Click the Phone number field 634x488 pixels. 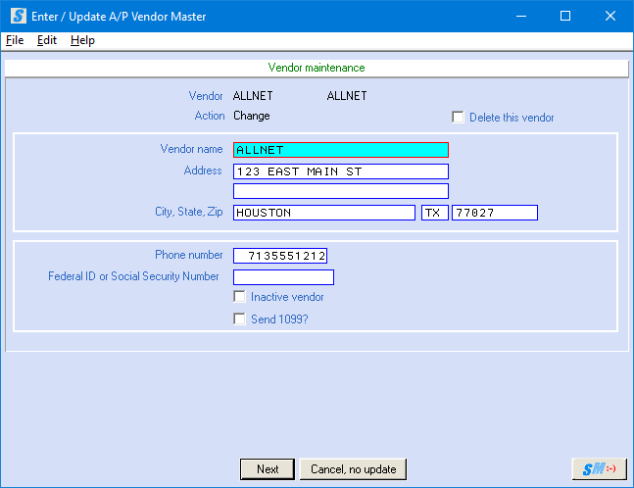(280, 256)
